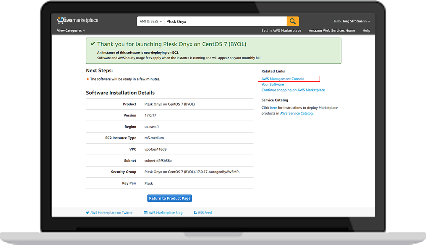This screenshot has width=426, height=245.
Task: Click the Software Installation Details heading
Action: pos(120,93)
